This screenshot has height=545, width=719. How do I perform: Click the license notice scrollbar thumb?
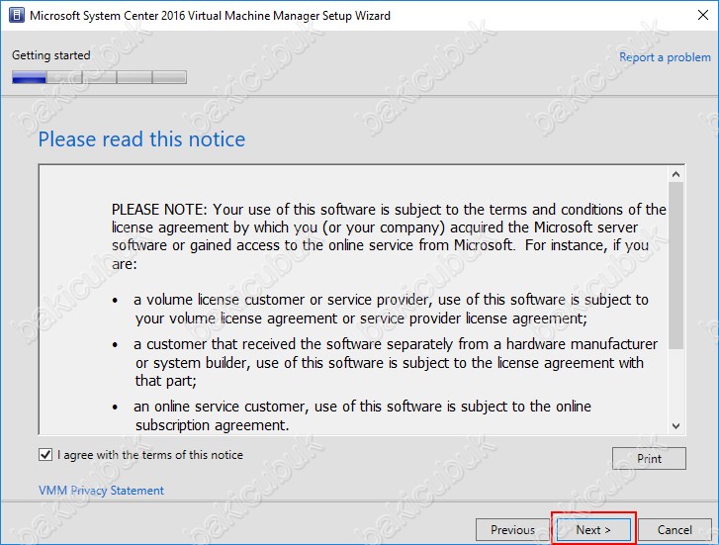(x=676, y=265)
